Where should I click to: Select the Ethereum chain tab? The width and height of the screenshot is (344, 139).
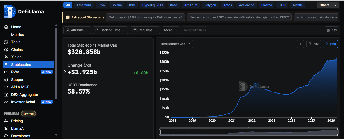click(x=84, y=5)
